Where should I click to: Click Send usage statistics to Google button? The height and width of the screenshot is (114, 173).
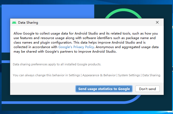pyautogui.click(x=104, y=89)
